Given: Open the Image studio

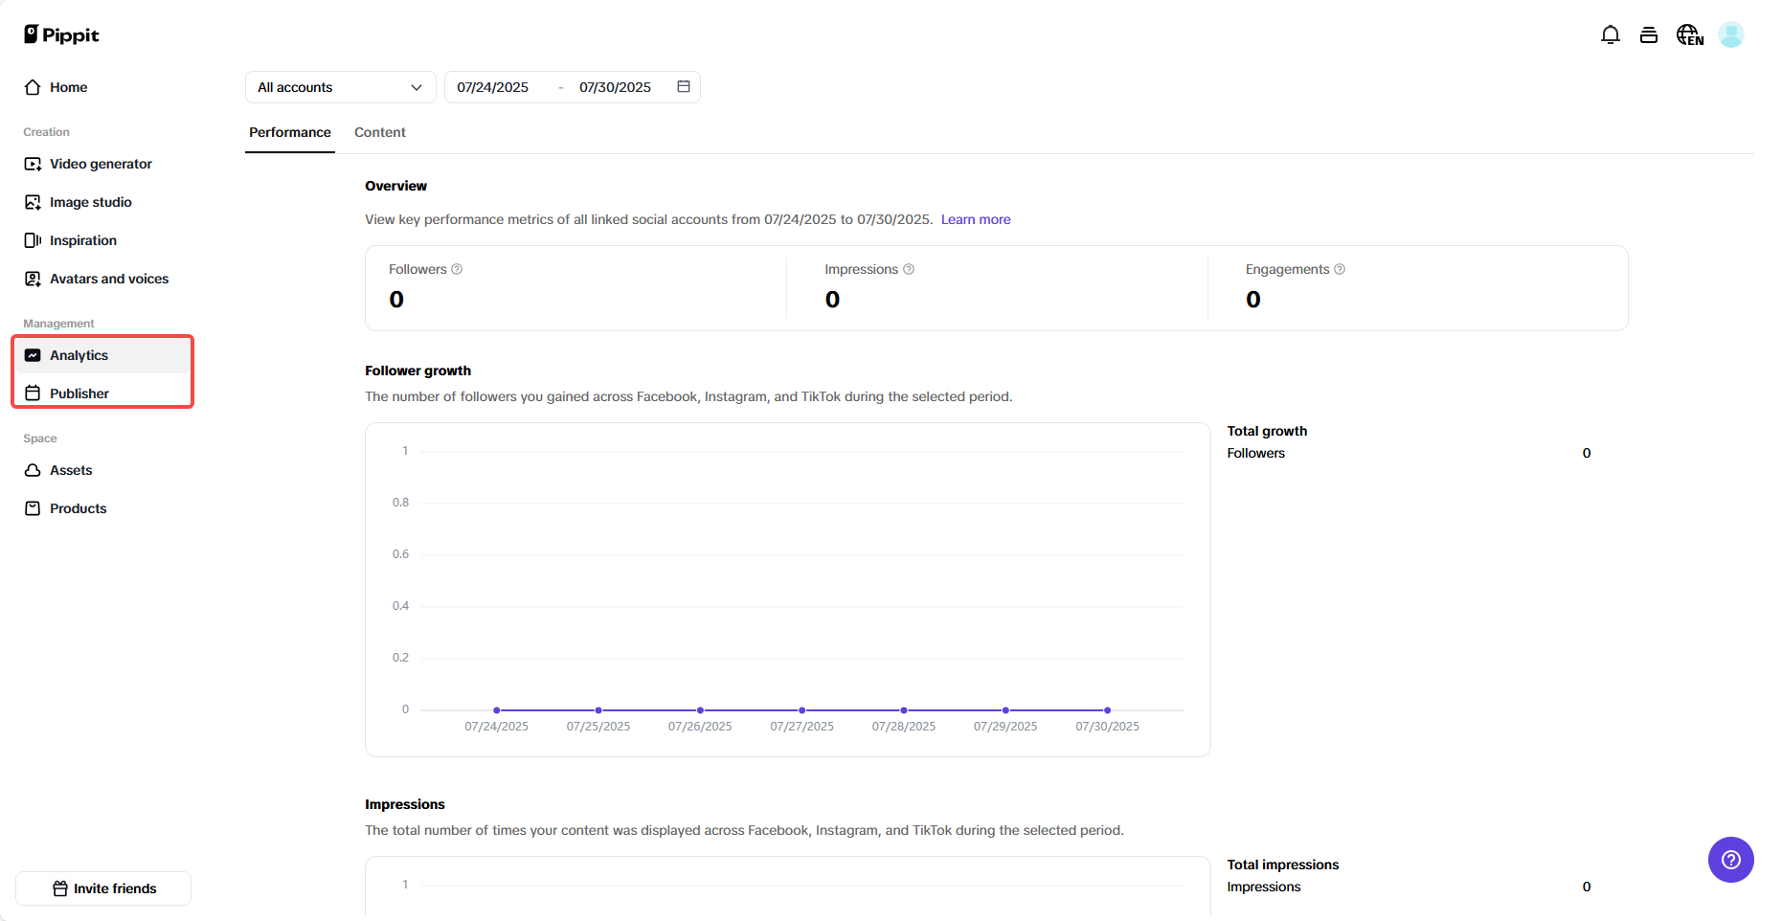Looking at the screenshot, I should (x=90, y=202).
